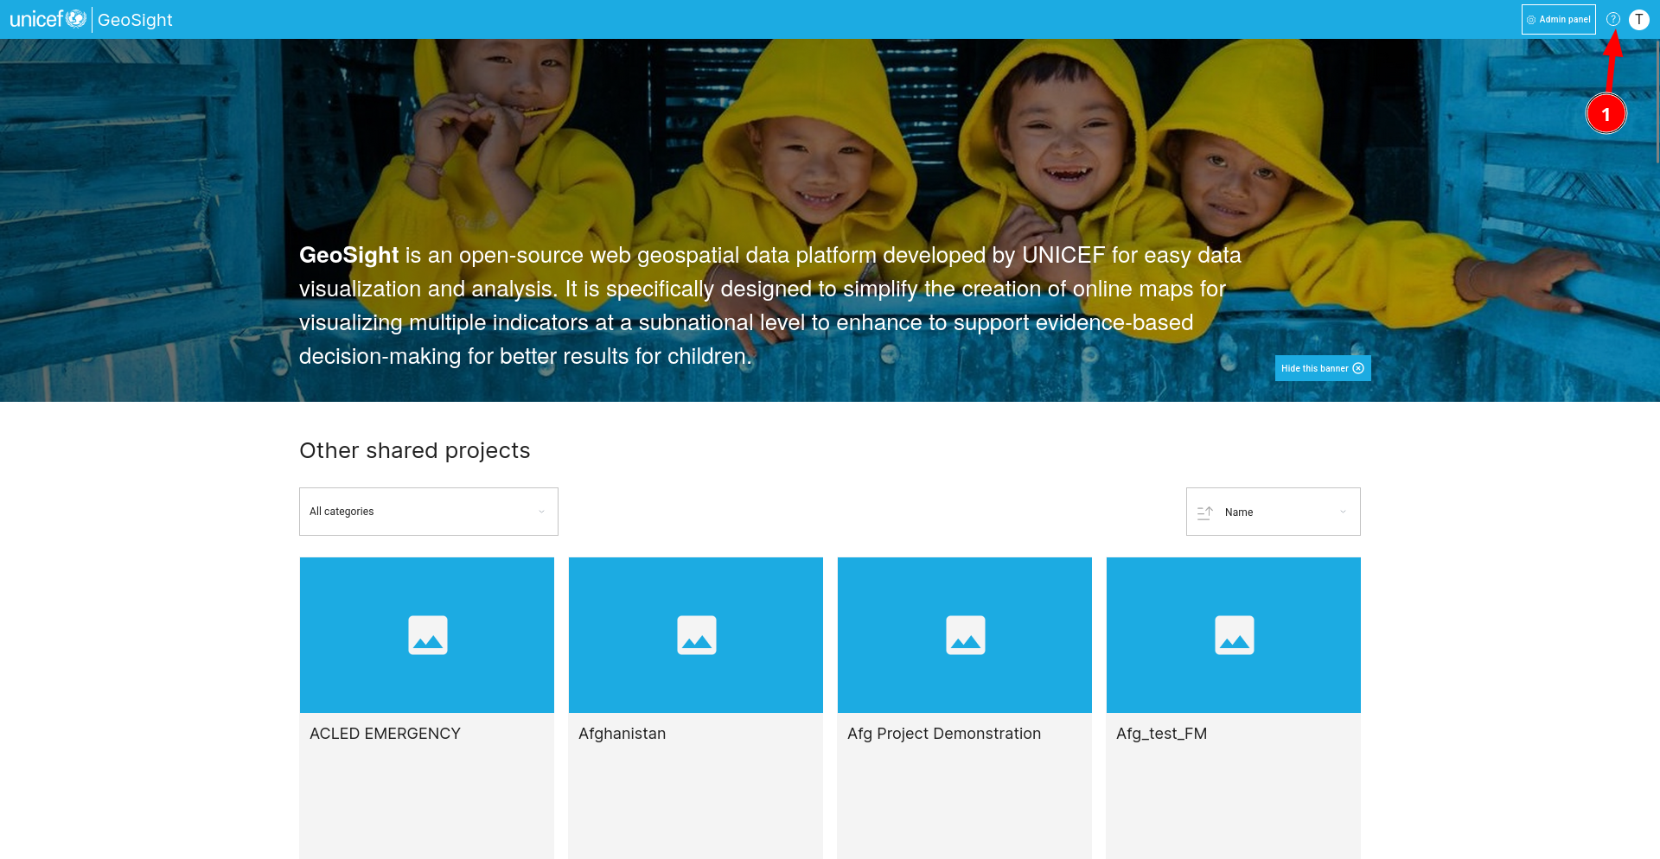1660x859 pixels.
Task: Click the sort direction icon beside Name
Action: tap(1204, 512)
